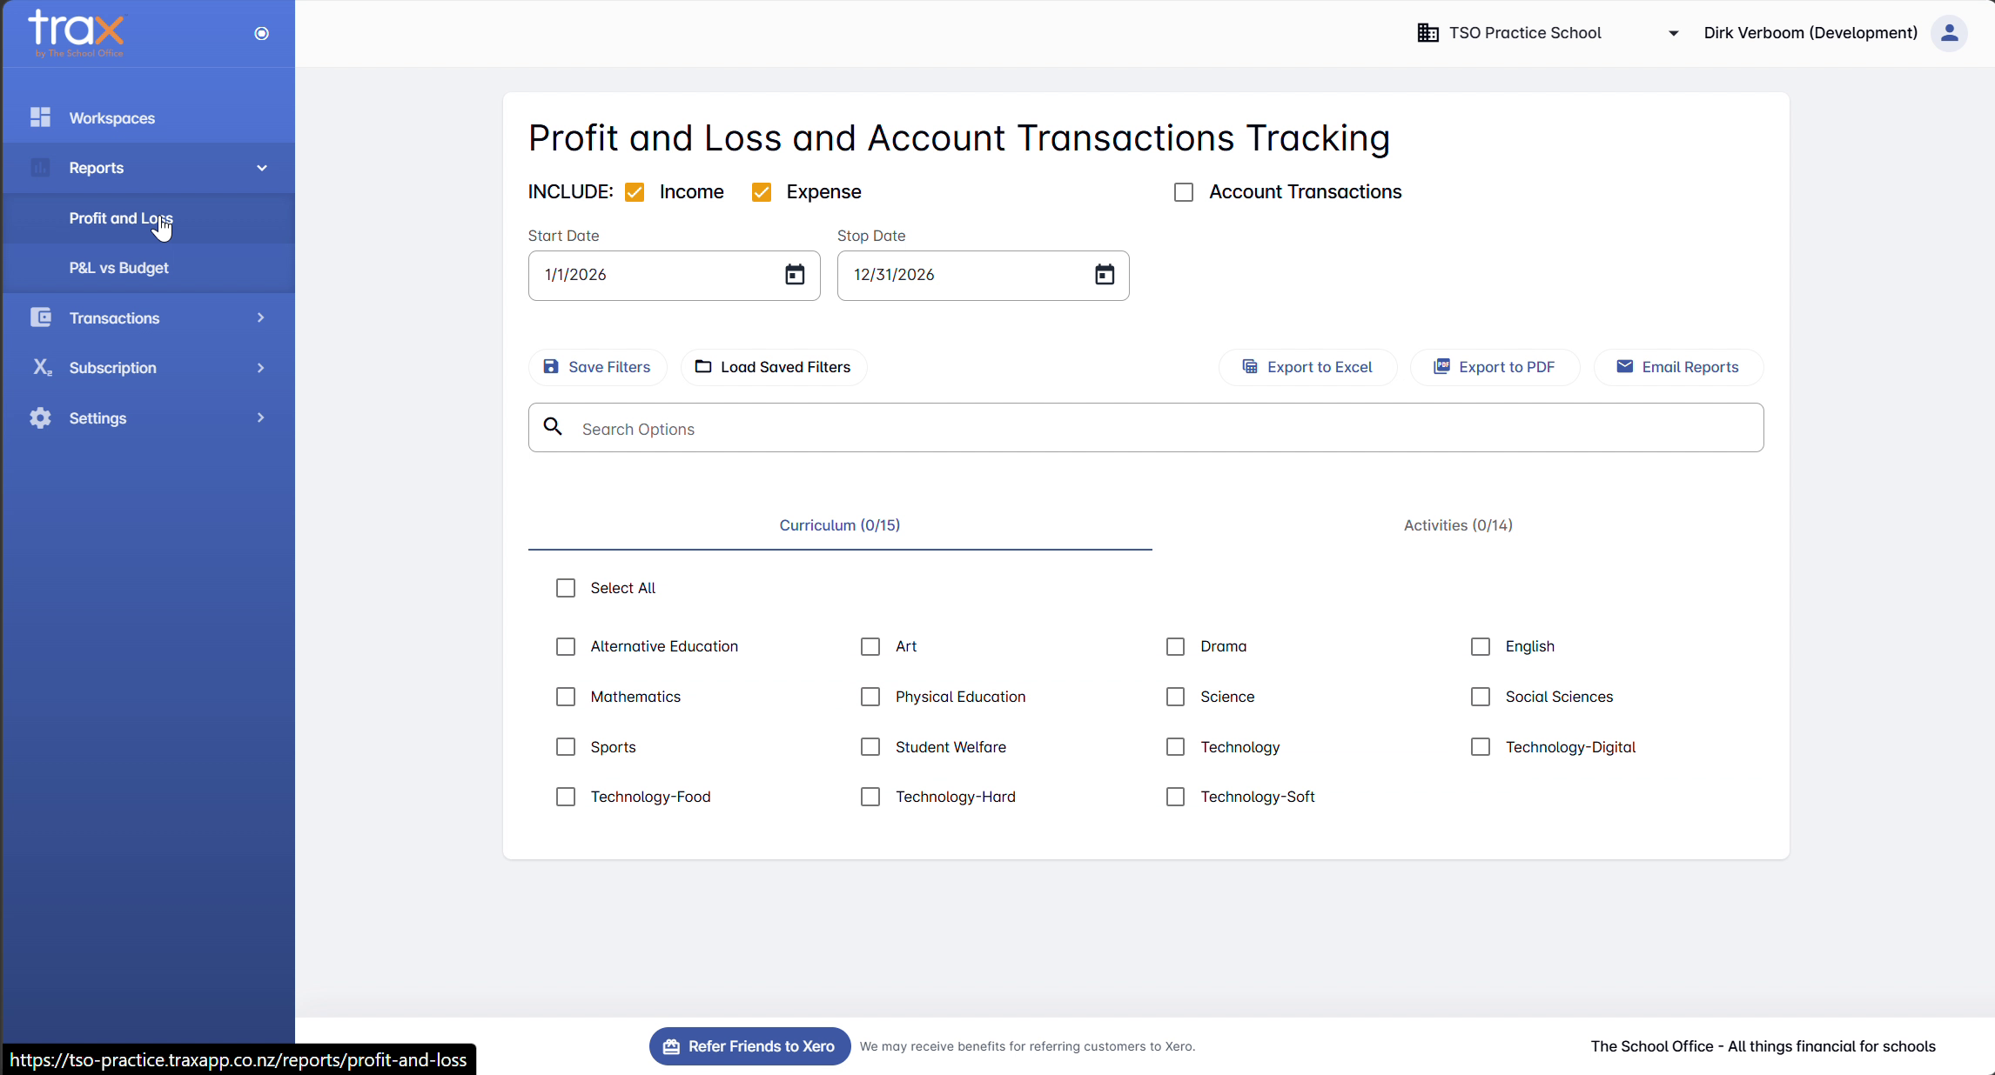Click the Settings gear icon
The width and height of the screenshot is (1995, 1075).
[40, 417]
